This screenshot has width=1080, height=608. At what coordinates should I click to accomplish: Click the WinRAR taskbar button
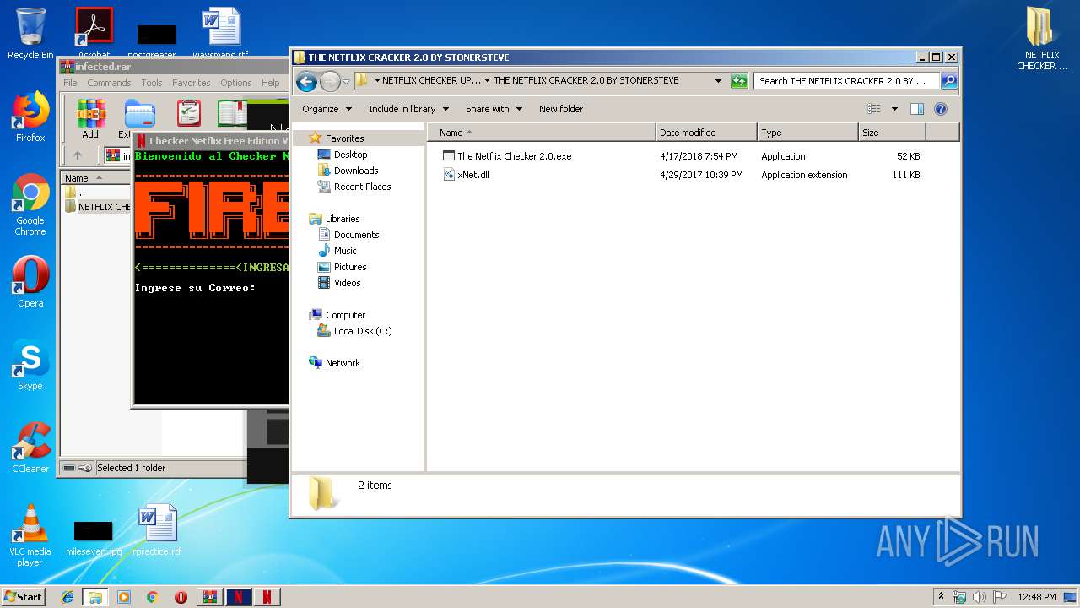click(x=209, y=597)
